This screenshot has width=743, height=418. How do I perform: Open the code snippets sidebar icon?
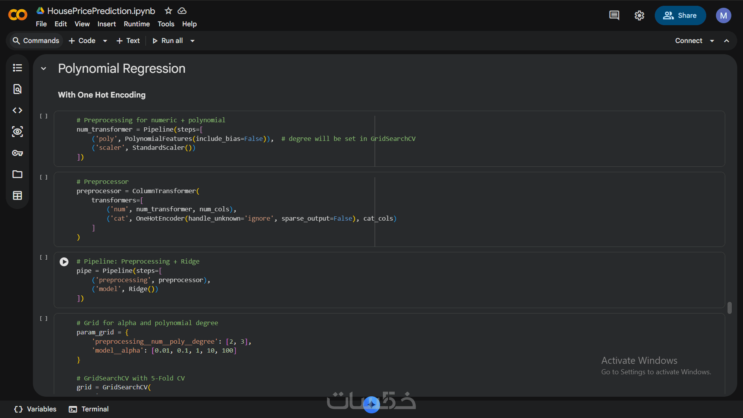pos(17,110)
